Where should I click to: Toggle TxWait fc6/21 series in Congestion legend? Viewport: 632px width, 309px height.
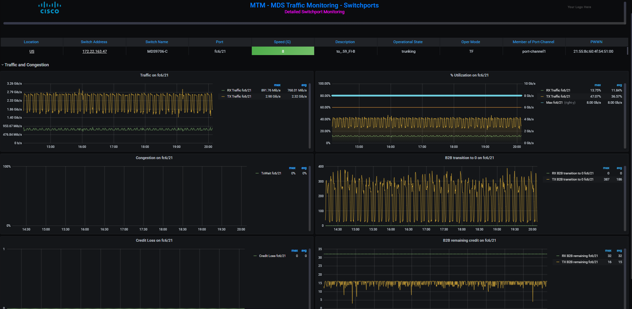[271, 173]
